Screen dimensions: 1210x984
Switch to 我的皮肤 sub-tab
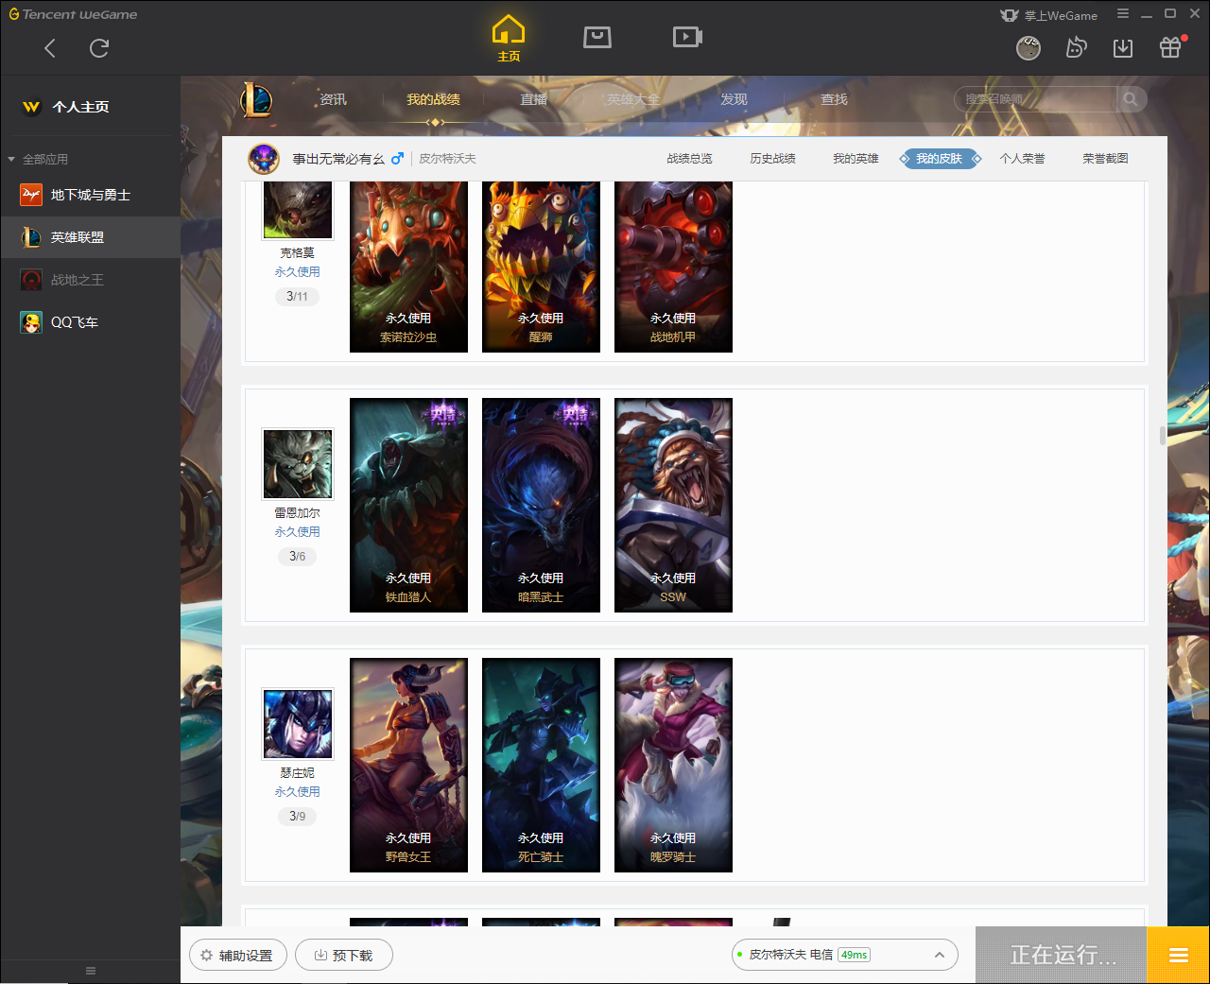coord(939,159)
